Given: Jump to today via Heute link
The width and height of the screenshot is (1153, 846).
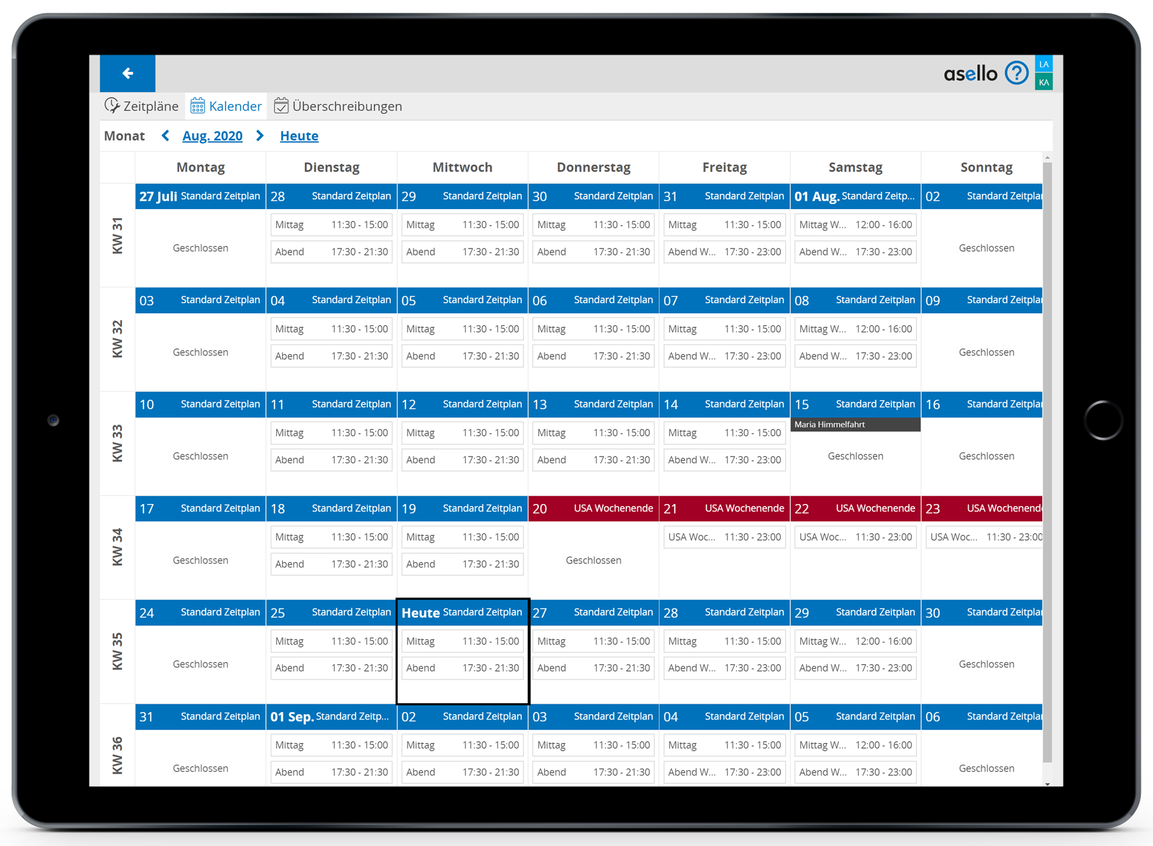Looking at the screenshot, I should click(299, 136).
